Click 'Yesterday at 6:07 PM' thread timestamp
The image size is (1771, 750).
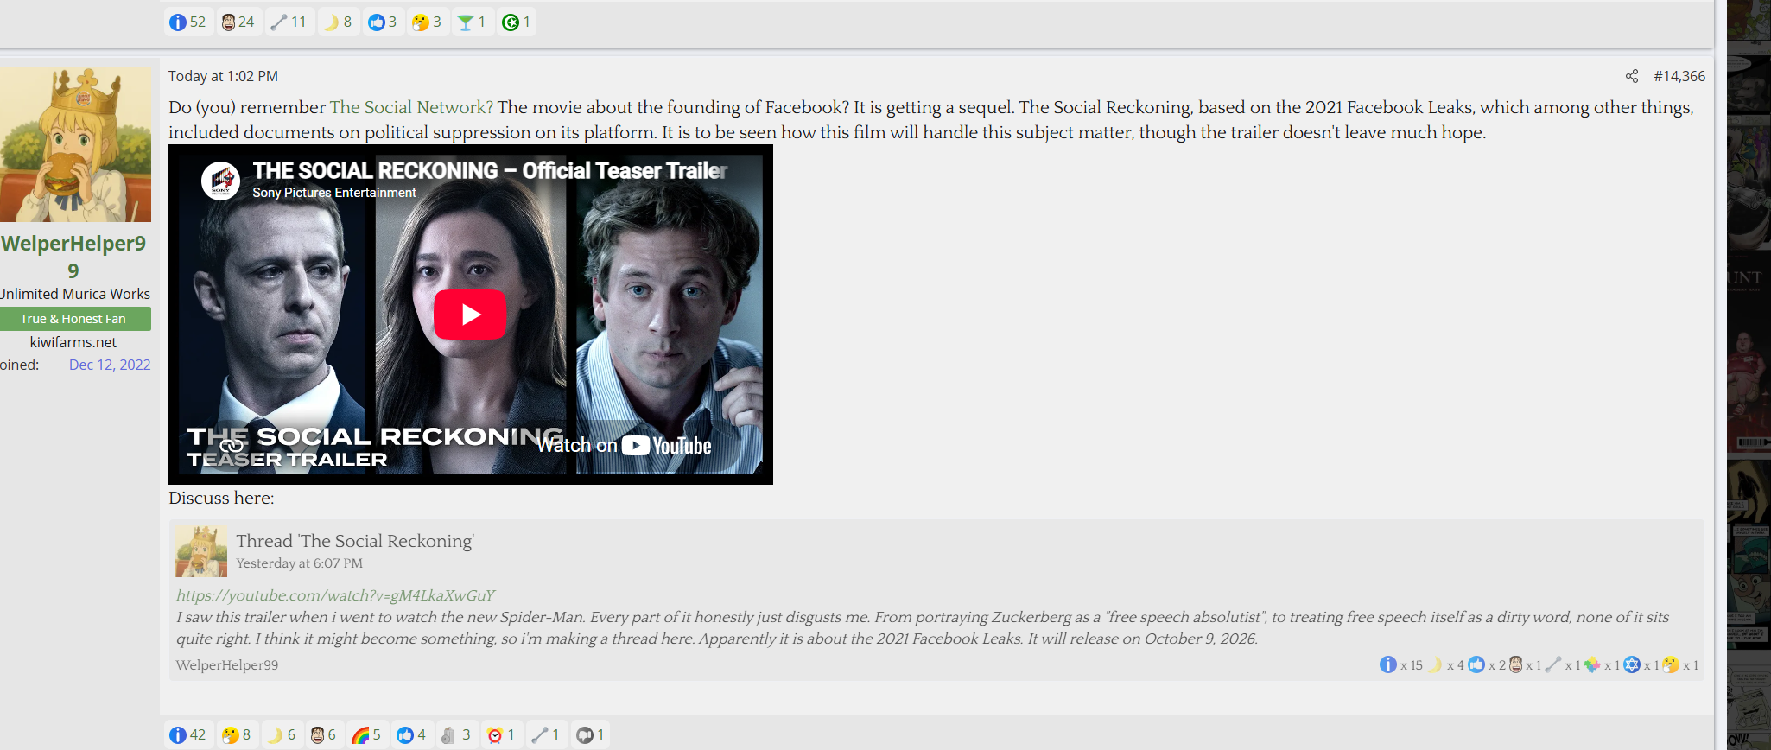[x=300, y=563]
